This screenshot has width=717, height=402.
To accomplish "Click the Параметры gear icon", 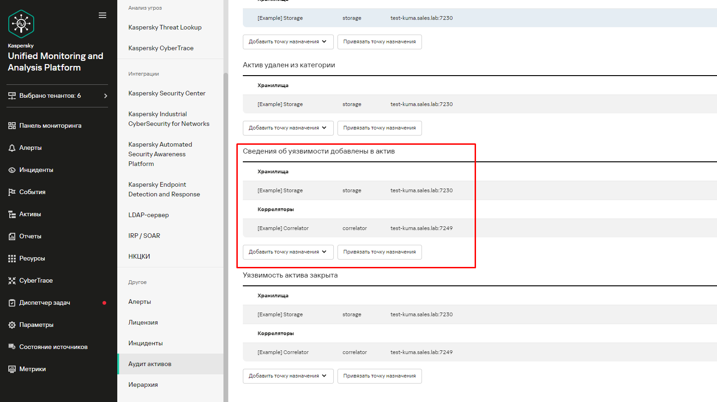I will click(12, 325).
